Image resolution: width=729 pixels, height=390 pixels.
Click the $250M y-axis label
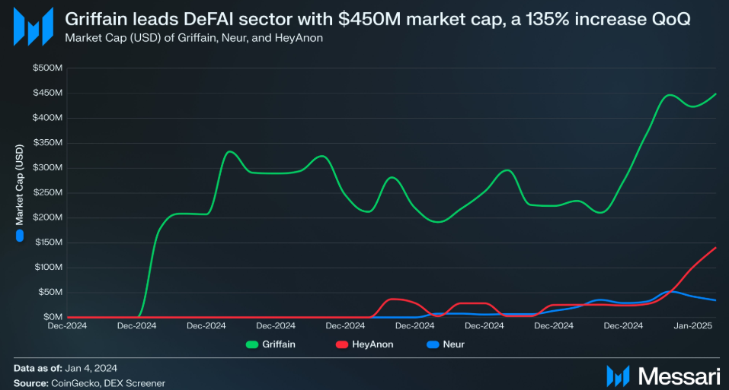47,192
